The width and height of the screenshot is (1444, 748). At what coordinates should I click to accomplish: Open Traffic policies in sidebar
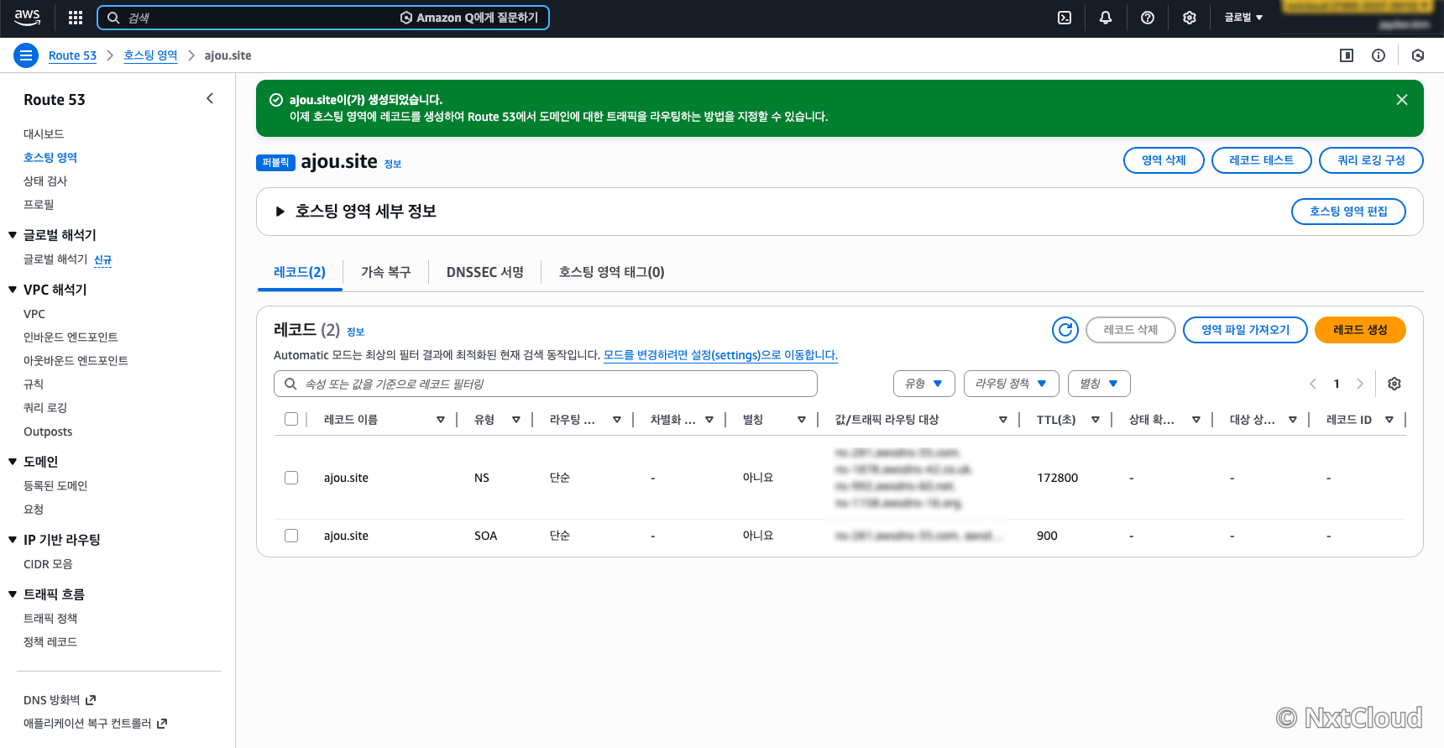tap(50, 619)
